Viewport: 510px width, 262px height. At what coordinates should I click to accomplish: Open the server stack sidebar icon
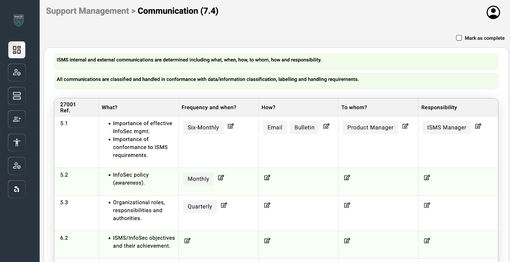[17, 96]
